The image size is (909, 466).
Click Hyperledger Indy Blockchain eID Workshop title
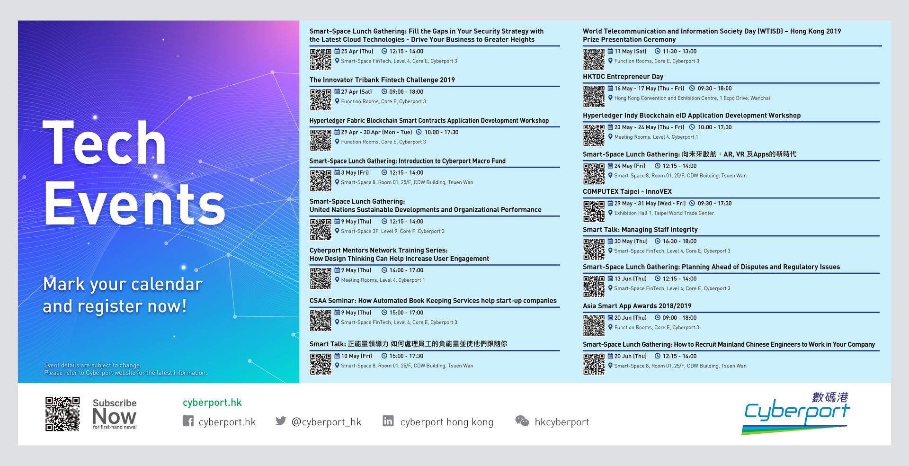coord(692,116)
